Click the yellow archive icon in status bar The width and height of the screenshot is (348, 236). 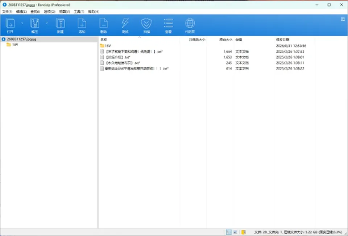click(x=244, y=232)
